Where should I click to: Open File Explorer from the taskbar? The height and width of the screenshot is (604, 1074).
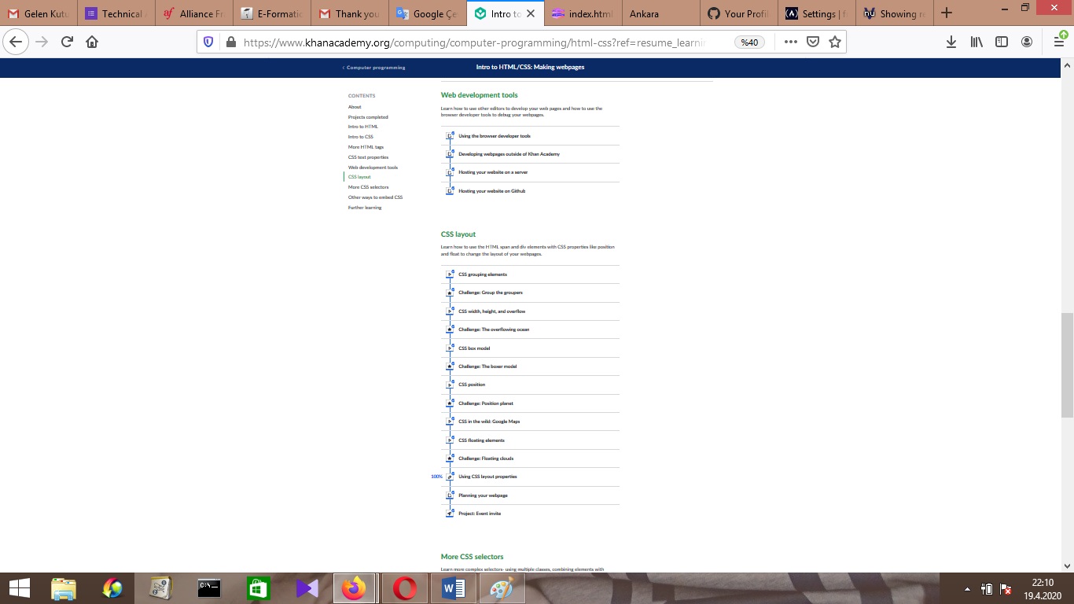(64, 588)
